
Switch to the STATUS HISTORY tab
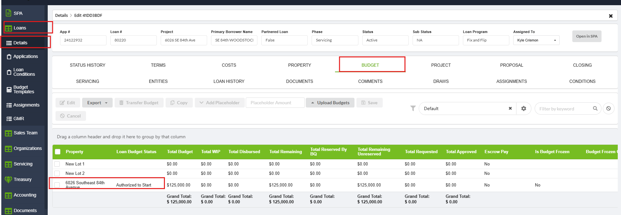[x=88, y=65]
